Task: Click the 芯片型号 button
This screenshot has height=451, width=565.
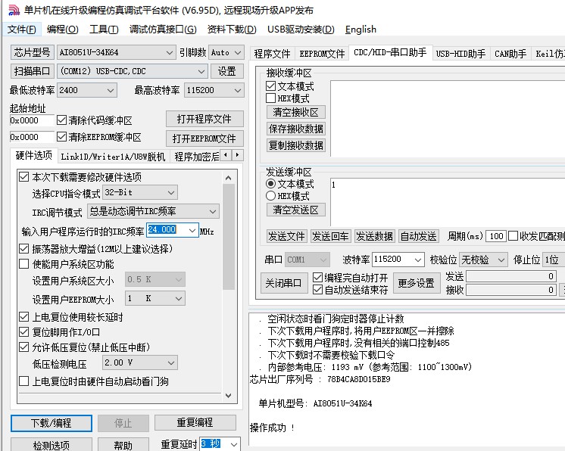Action: coord(32,52)
